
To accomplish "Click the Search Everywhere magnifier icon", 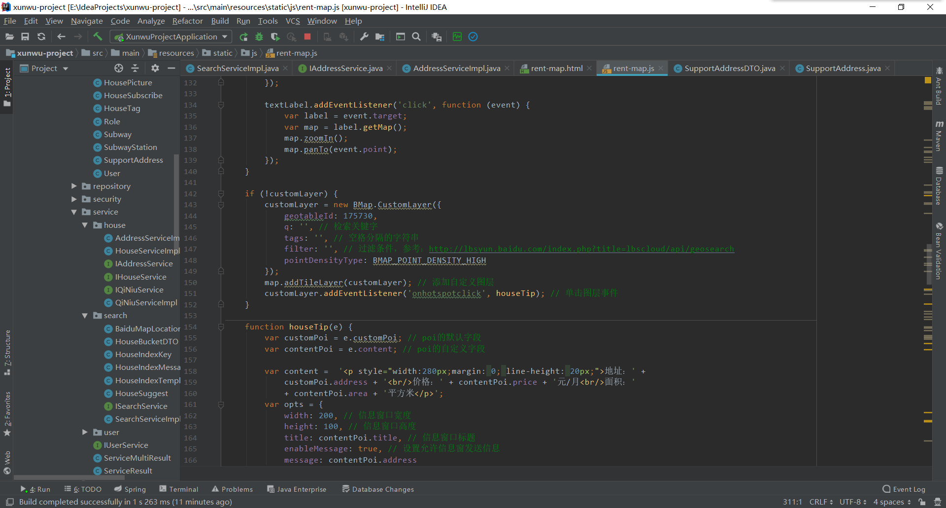I will click(x=416, y=36).
